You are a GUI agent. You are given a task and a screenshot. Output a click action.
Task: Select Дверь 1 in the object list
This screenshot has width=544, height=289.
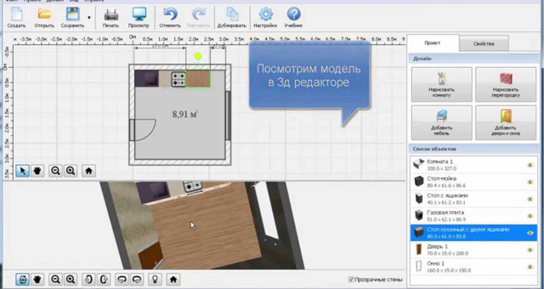(x=467, y=250)
